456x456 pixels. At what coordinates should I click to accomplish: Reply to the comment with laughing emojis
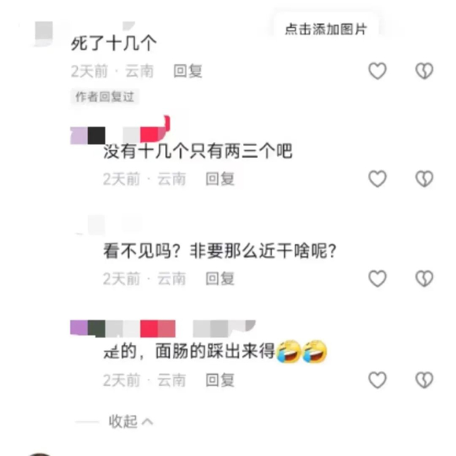point(220,380)
